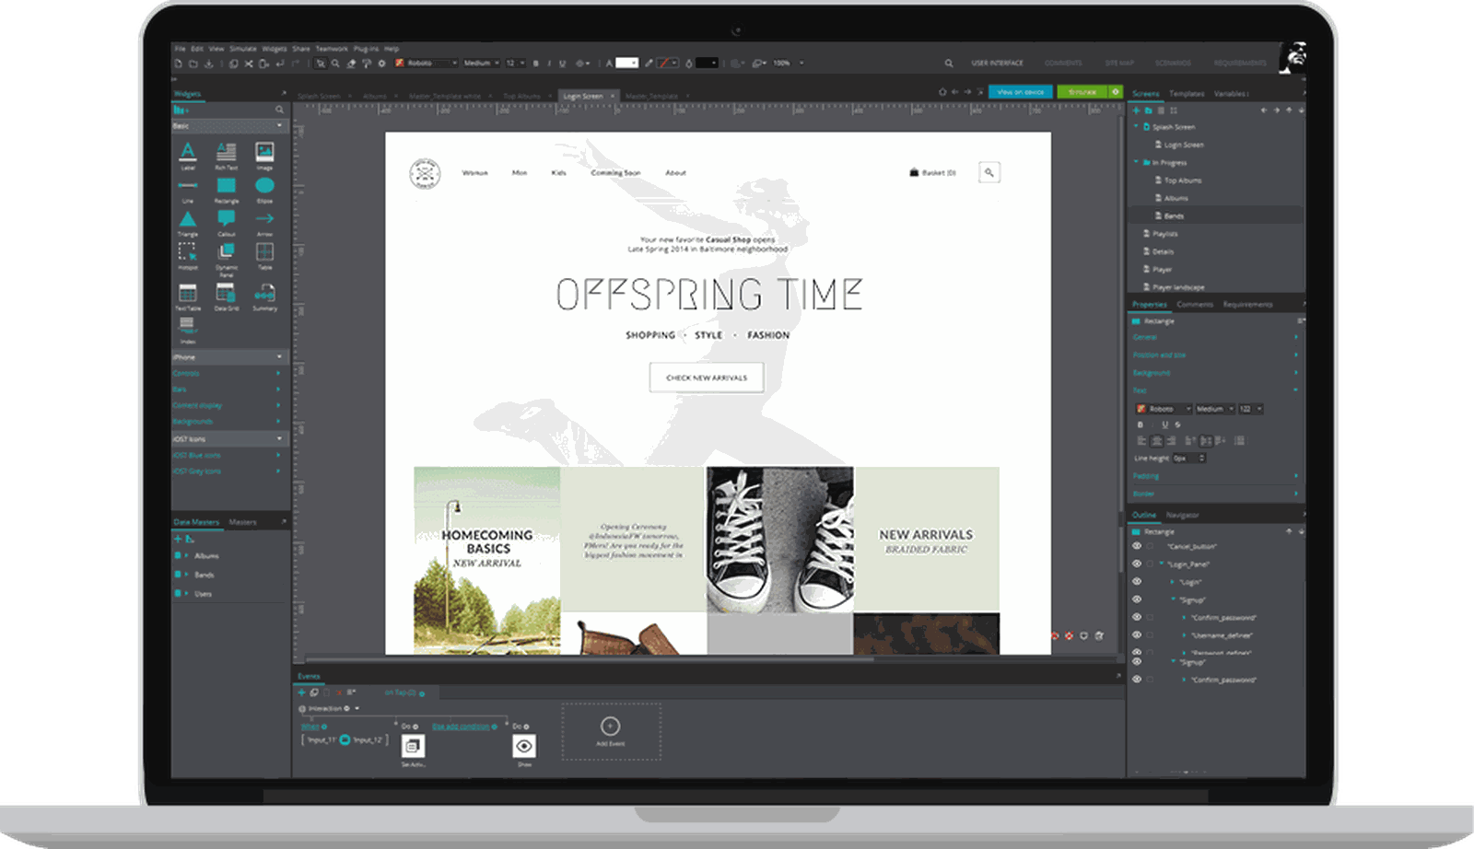
Task: Click CHECK NEW ARRIVALS button on canvas
Action: click(707, 378)
